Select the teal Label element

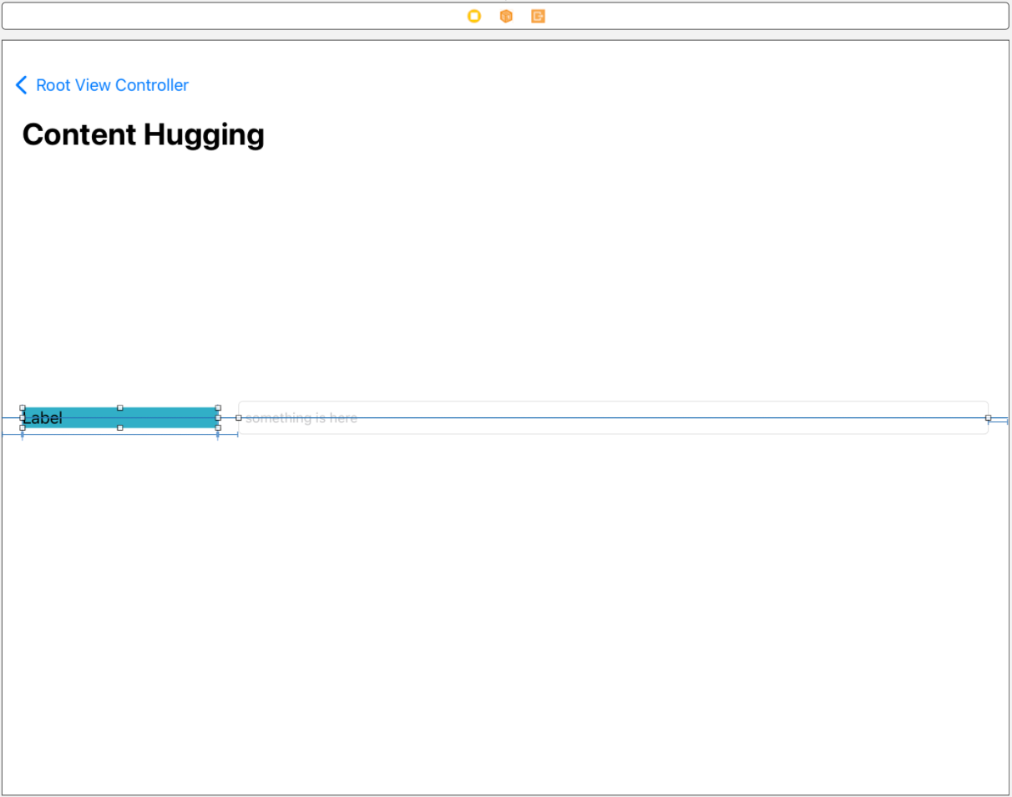120,417
